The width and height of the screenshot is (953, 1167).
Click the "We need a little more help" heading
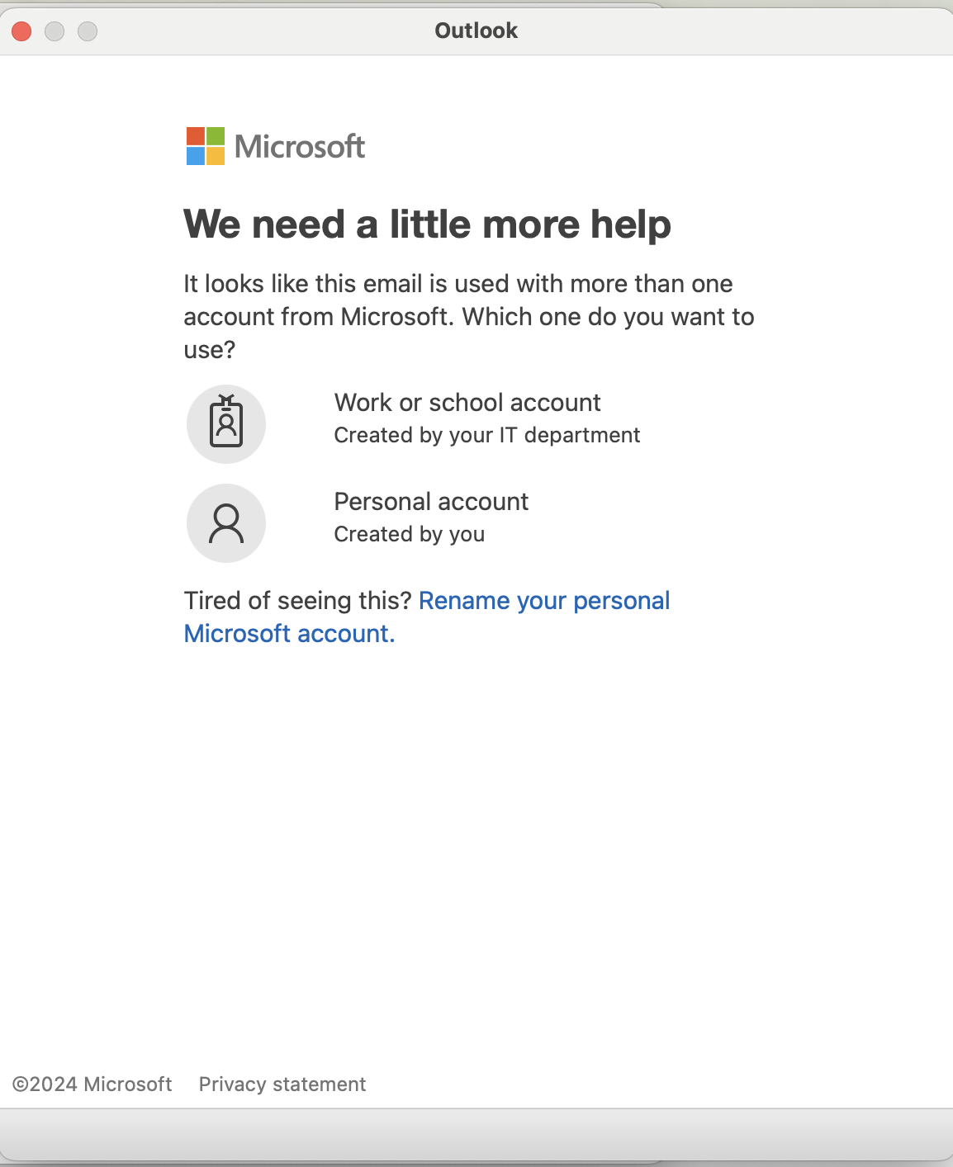pyautogui.click(x=427, y=224)
